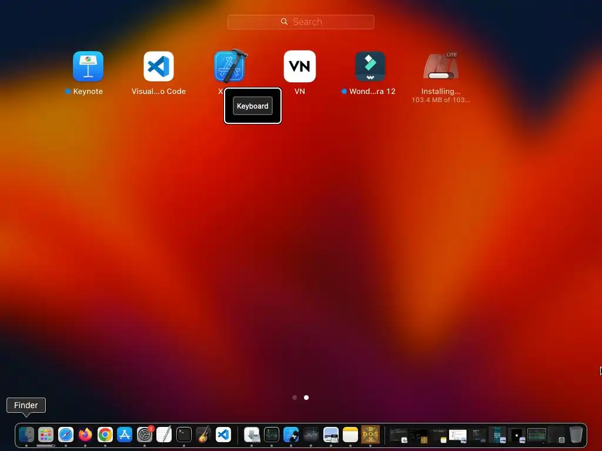Open Visual Studio Code app icon in Launchpad
Image resolution: width=602 pixels, height=451 pixels.
(x=159, y=66)
